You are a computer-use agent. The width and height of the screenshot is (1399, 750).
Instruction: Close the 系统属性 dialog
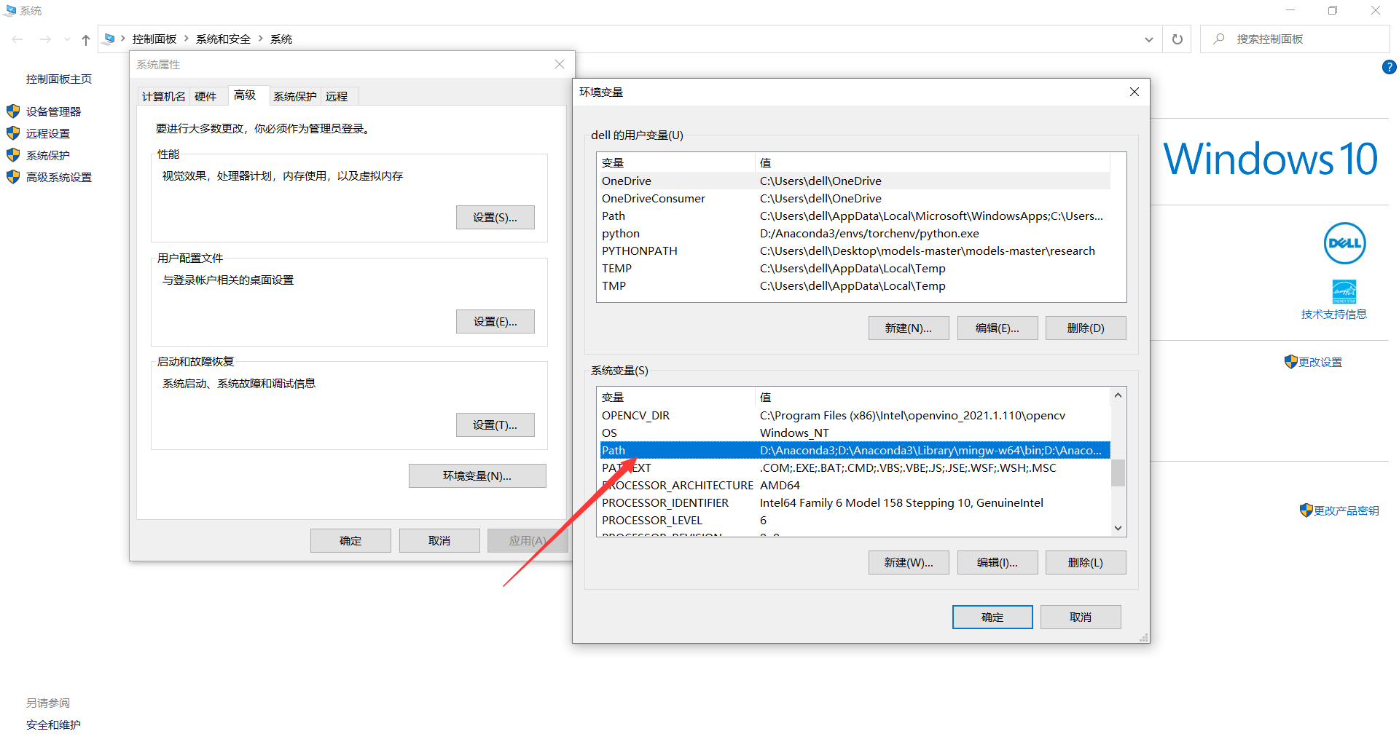point(560,64)
